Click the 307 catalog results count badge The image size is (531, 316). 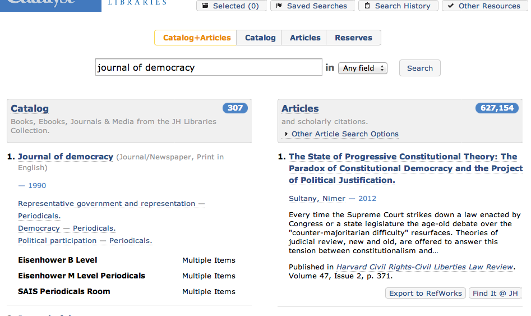235,108
